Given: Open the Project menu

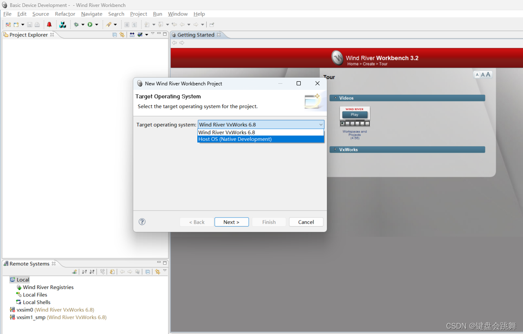Looking at the screenshot, I should (x=139, y=14).
